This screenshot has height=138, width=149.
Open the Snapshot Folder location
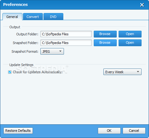point(130,43)
